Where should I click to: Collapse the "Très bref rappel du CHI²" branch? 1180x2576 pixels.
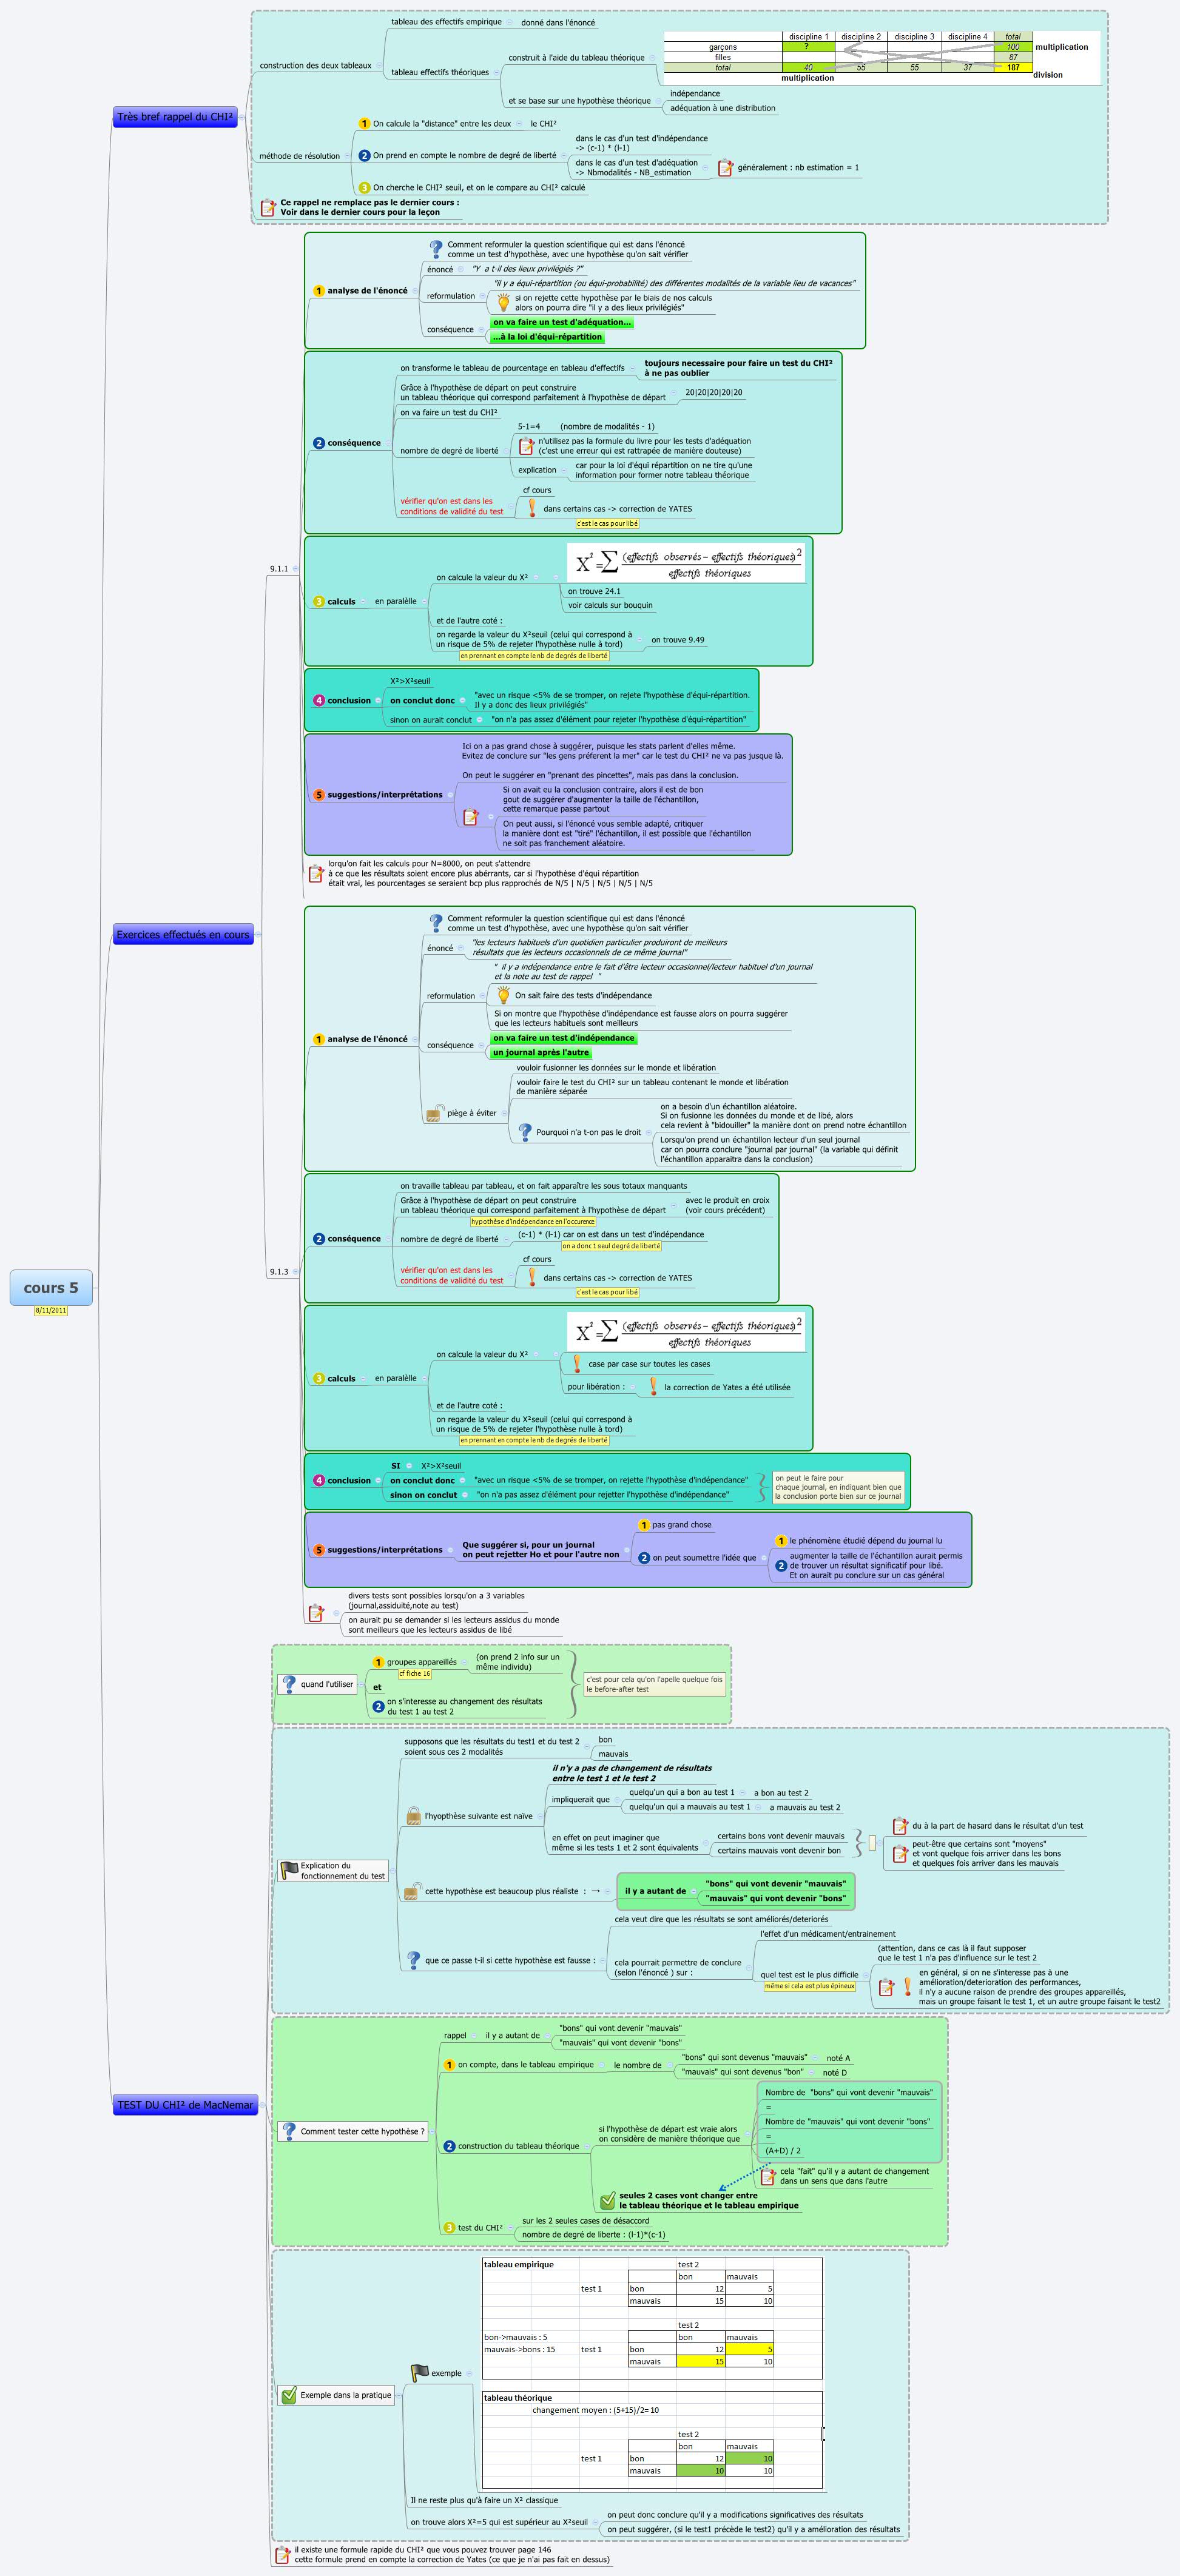coord(242,118)
